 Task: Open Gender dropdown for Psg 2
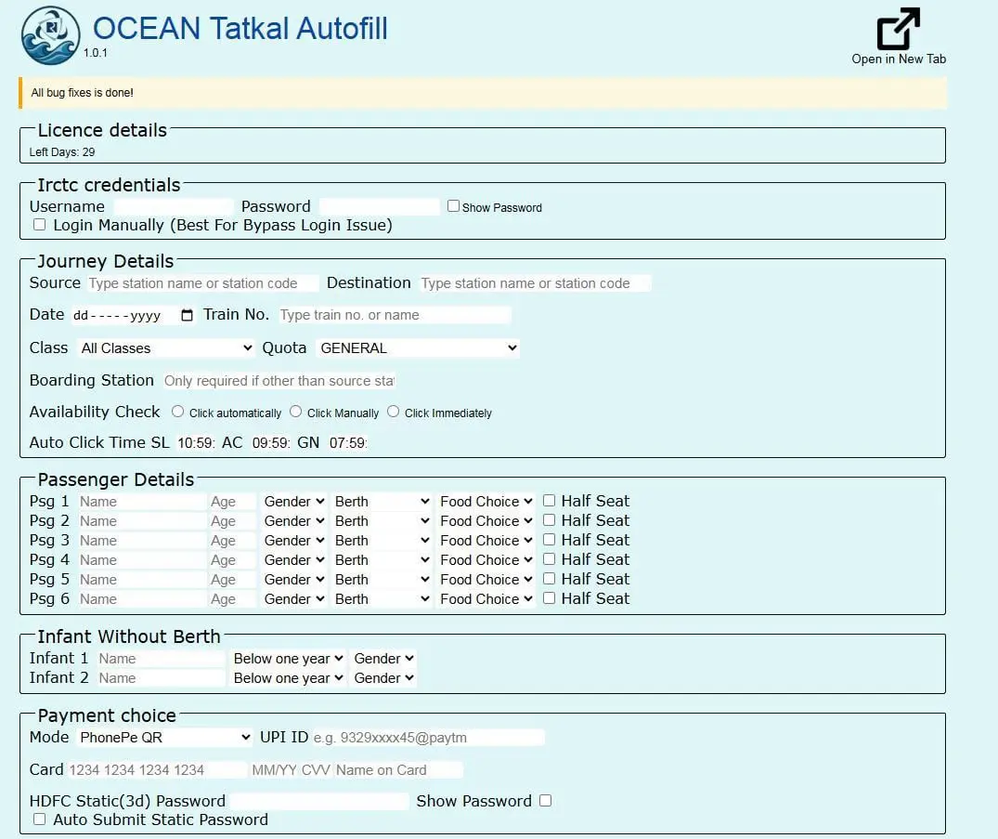[293, 521]
